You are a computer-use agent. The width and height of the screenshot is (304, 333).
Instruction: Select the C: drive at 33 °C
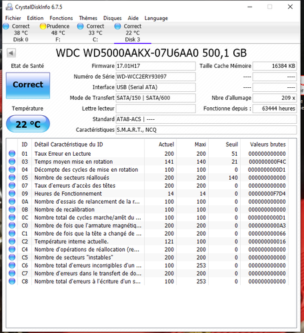[92, 33]
